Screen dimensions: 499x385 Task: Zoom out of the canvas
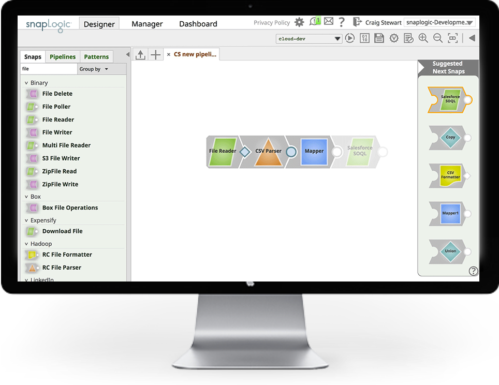coord(438,38)
